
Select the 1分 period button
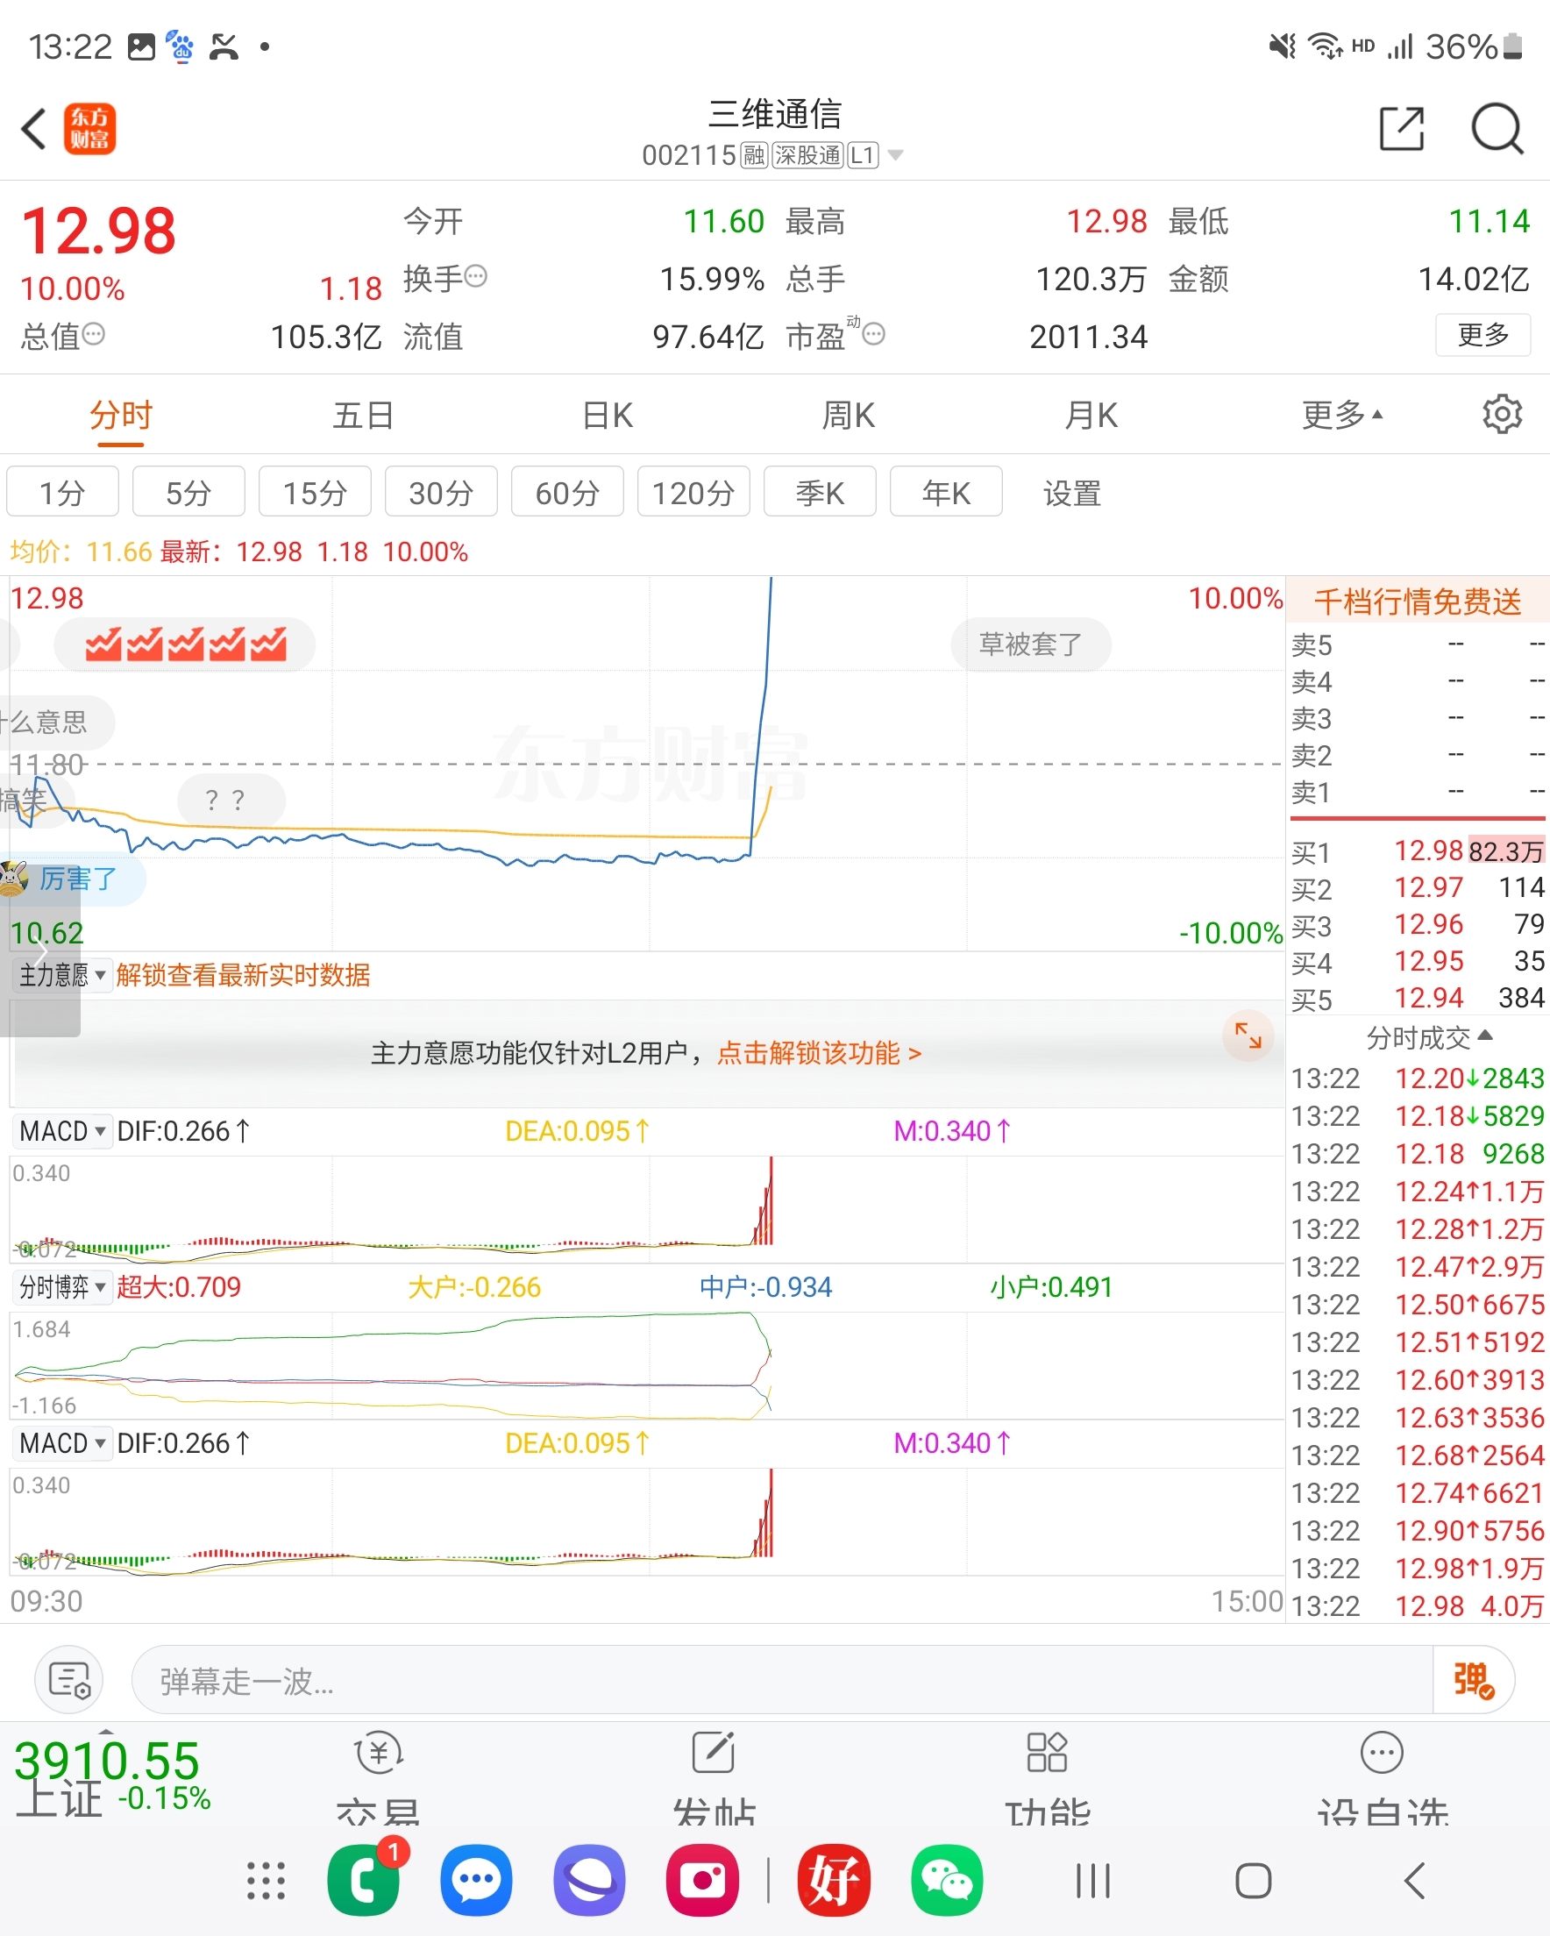pyautogui.click(x=63, y=492)
